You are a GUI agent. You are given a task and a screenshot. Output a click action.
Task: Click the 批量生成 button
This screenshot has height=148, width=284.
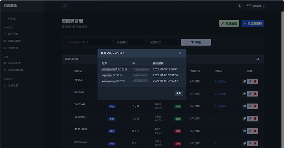pos(229,23)
